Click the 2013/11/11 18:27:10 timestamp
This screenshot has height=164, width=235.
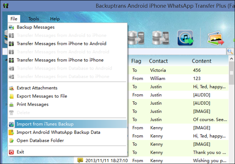click(106, 161)
